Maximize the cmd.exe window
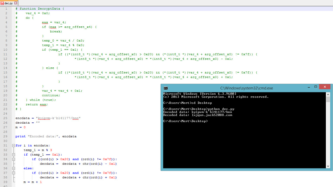The image size is (333, 187). (x=315, y=87)
